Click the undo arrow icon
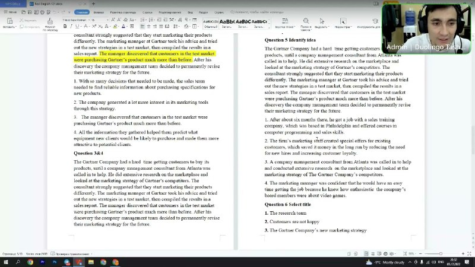Screen dimensions: 475x267 coord(55,12)
